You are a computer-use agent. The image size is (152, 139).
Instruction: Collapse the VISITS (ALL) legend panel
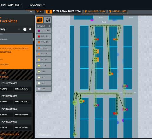click(x=50, y=26)
